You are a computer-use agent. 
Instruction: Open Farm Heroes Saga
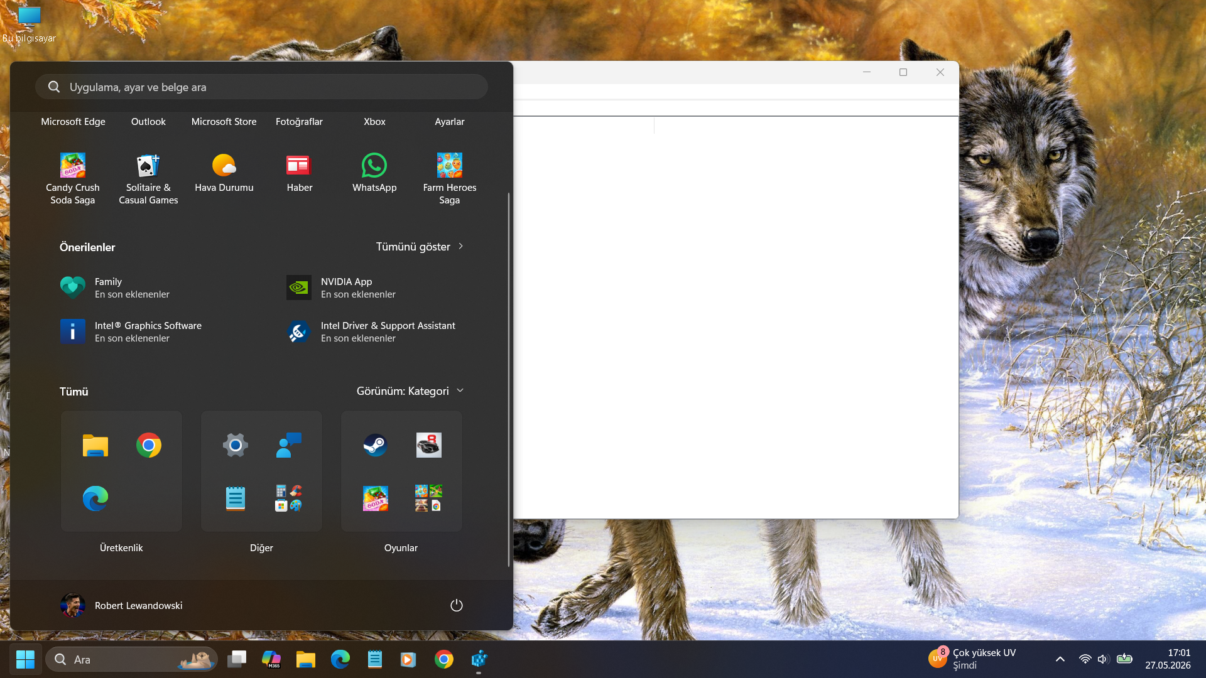pyautogui.click(x=450, y=179)
